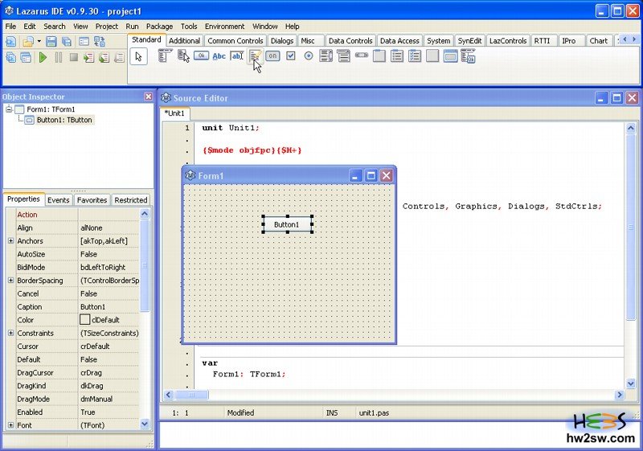Expand the Constraints property

11,333
